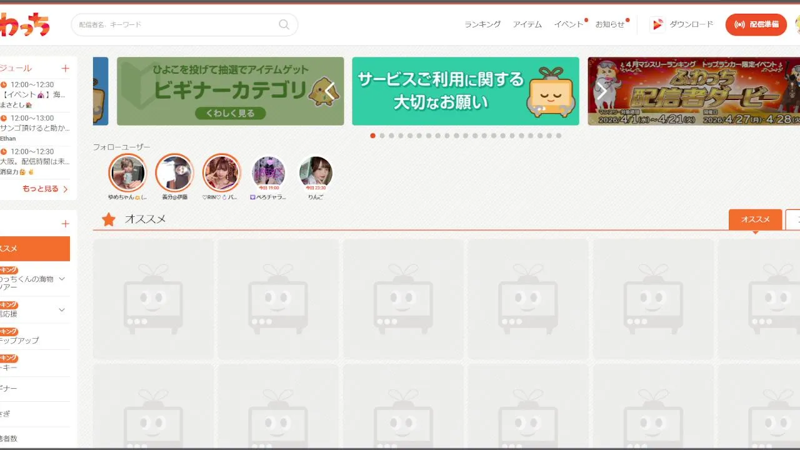Open the イベント menu item

tap(569, 24)
